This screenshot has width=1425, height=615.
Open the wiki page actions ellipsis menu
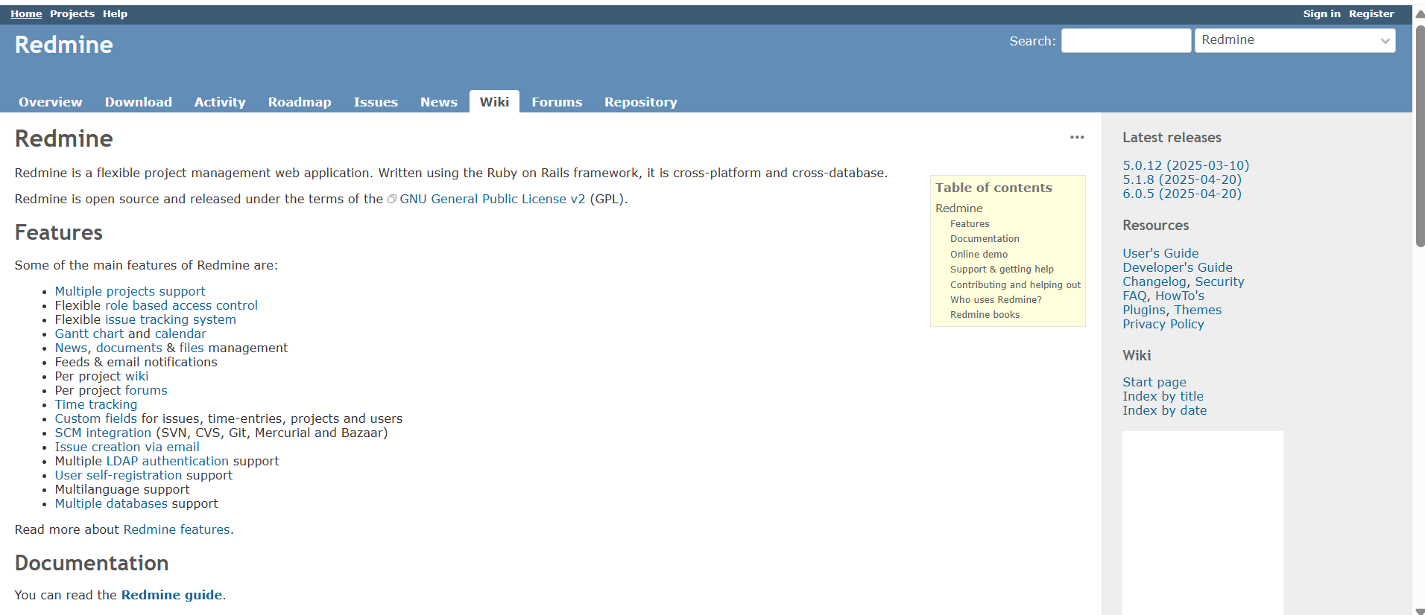click(x=1077, y=138)
